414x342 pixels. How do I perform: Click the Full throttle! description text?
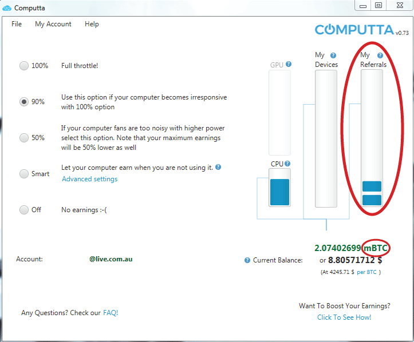(x=80, y=66)
